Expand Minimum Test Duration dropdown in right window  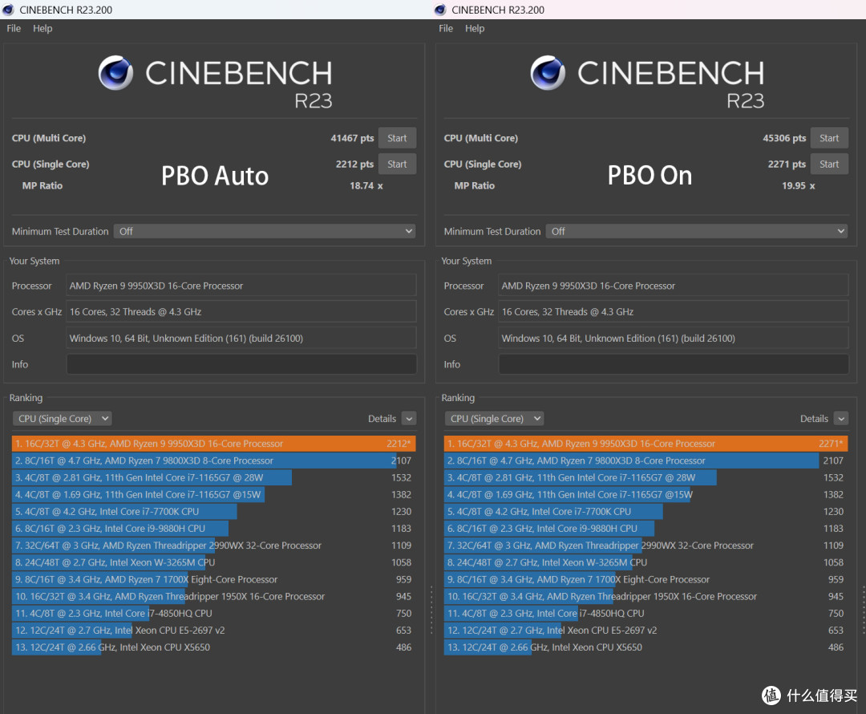point(697,231)
